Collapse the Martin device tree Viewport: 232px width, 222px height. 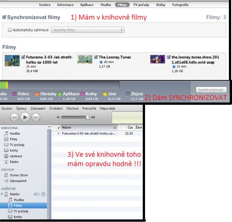point(2,194)
